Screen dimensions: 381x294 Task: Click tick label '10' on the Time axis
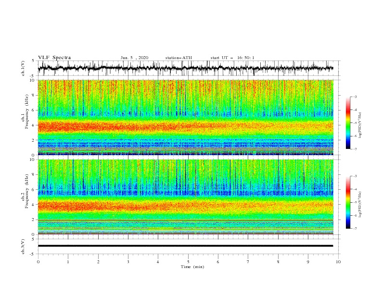(338, 262)
